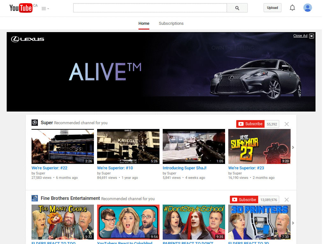
Task: Open We're Superior: #10 thumbnail
Action: click(x=128, y=146)
